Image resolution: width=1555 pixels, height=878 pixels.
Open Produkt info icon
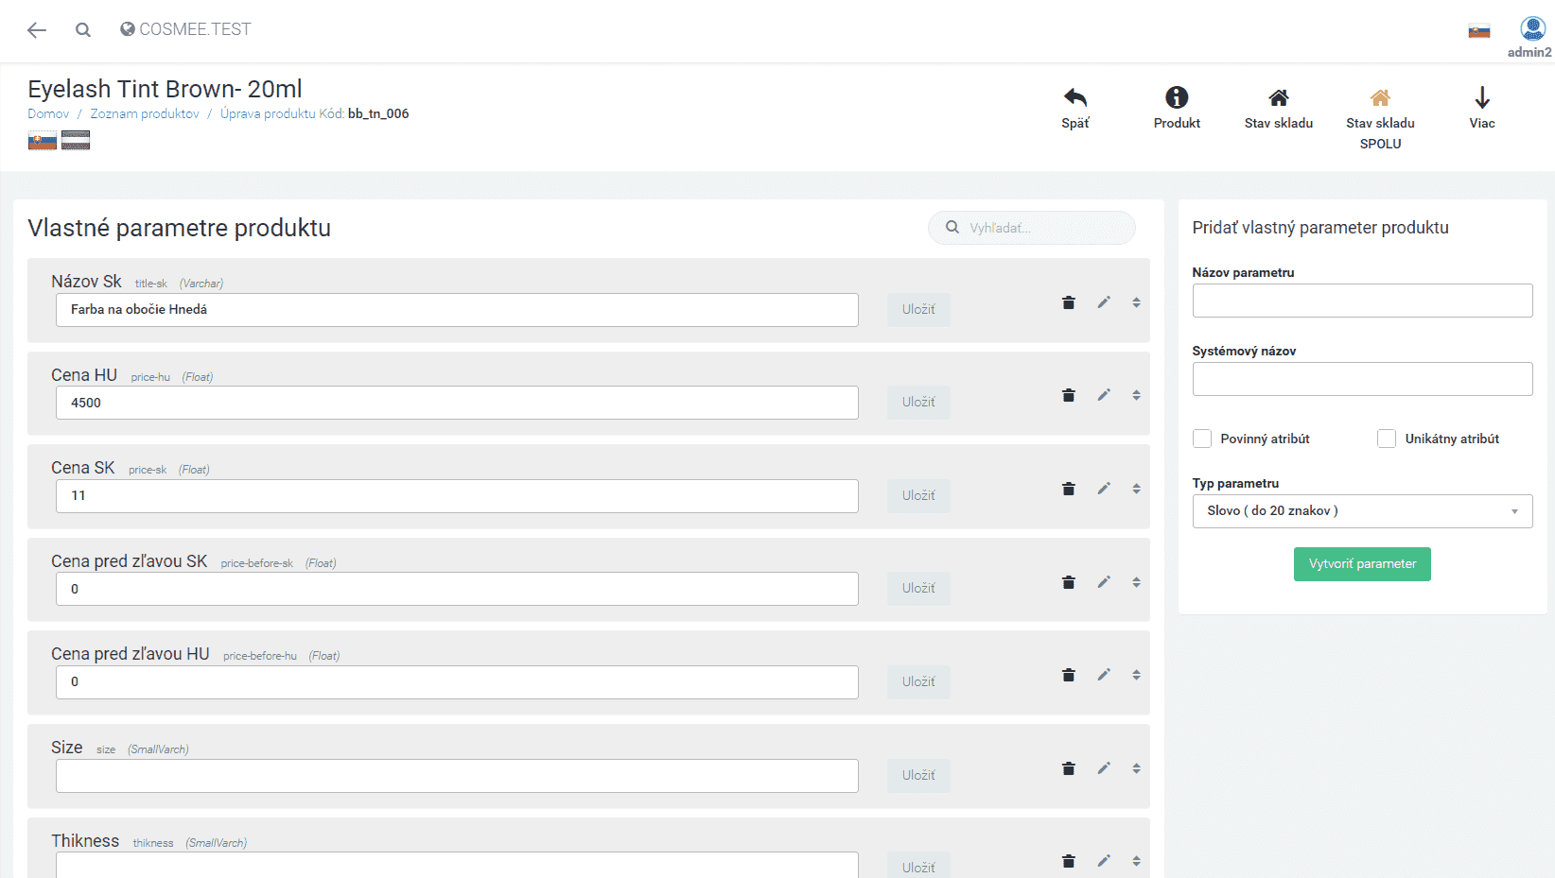[x=1176, y=98]
